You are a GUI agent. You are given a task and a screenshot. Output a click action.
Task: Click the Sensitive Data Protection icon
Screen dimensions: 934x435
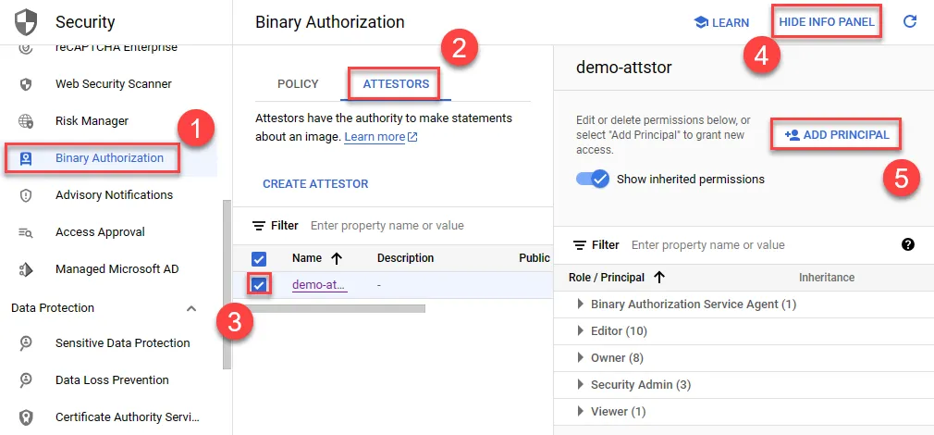pos(26,343)
